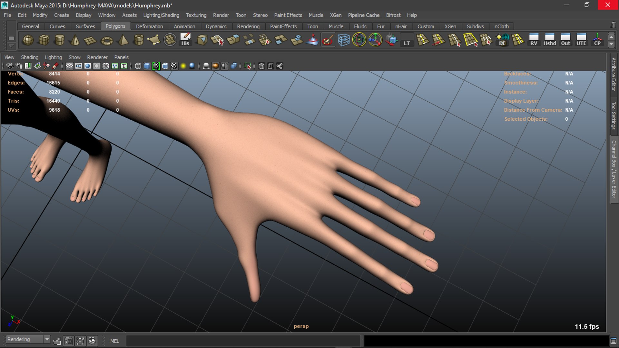Click the persp camera name label
Screen dimensions: 619x348
coord(301,326)
